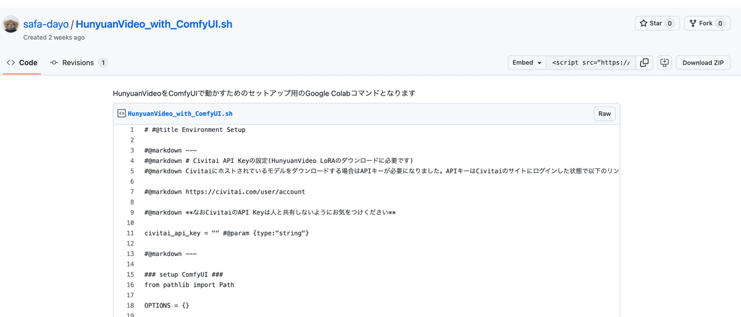
Task: Click 'OPTIONS = {}' code line
Action: point(167,305)
